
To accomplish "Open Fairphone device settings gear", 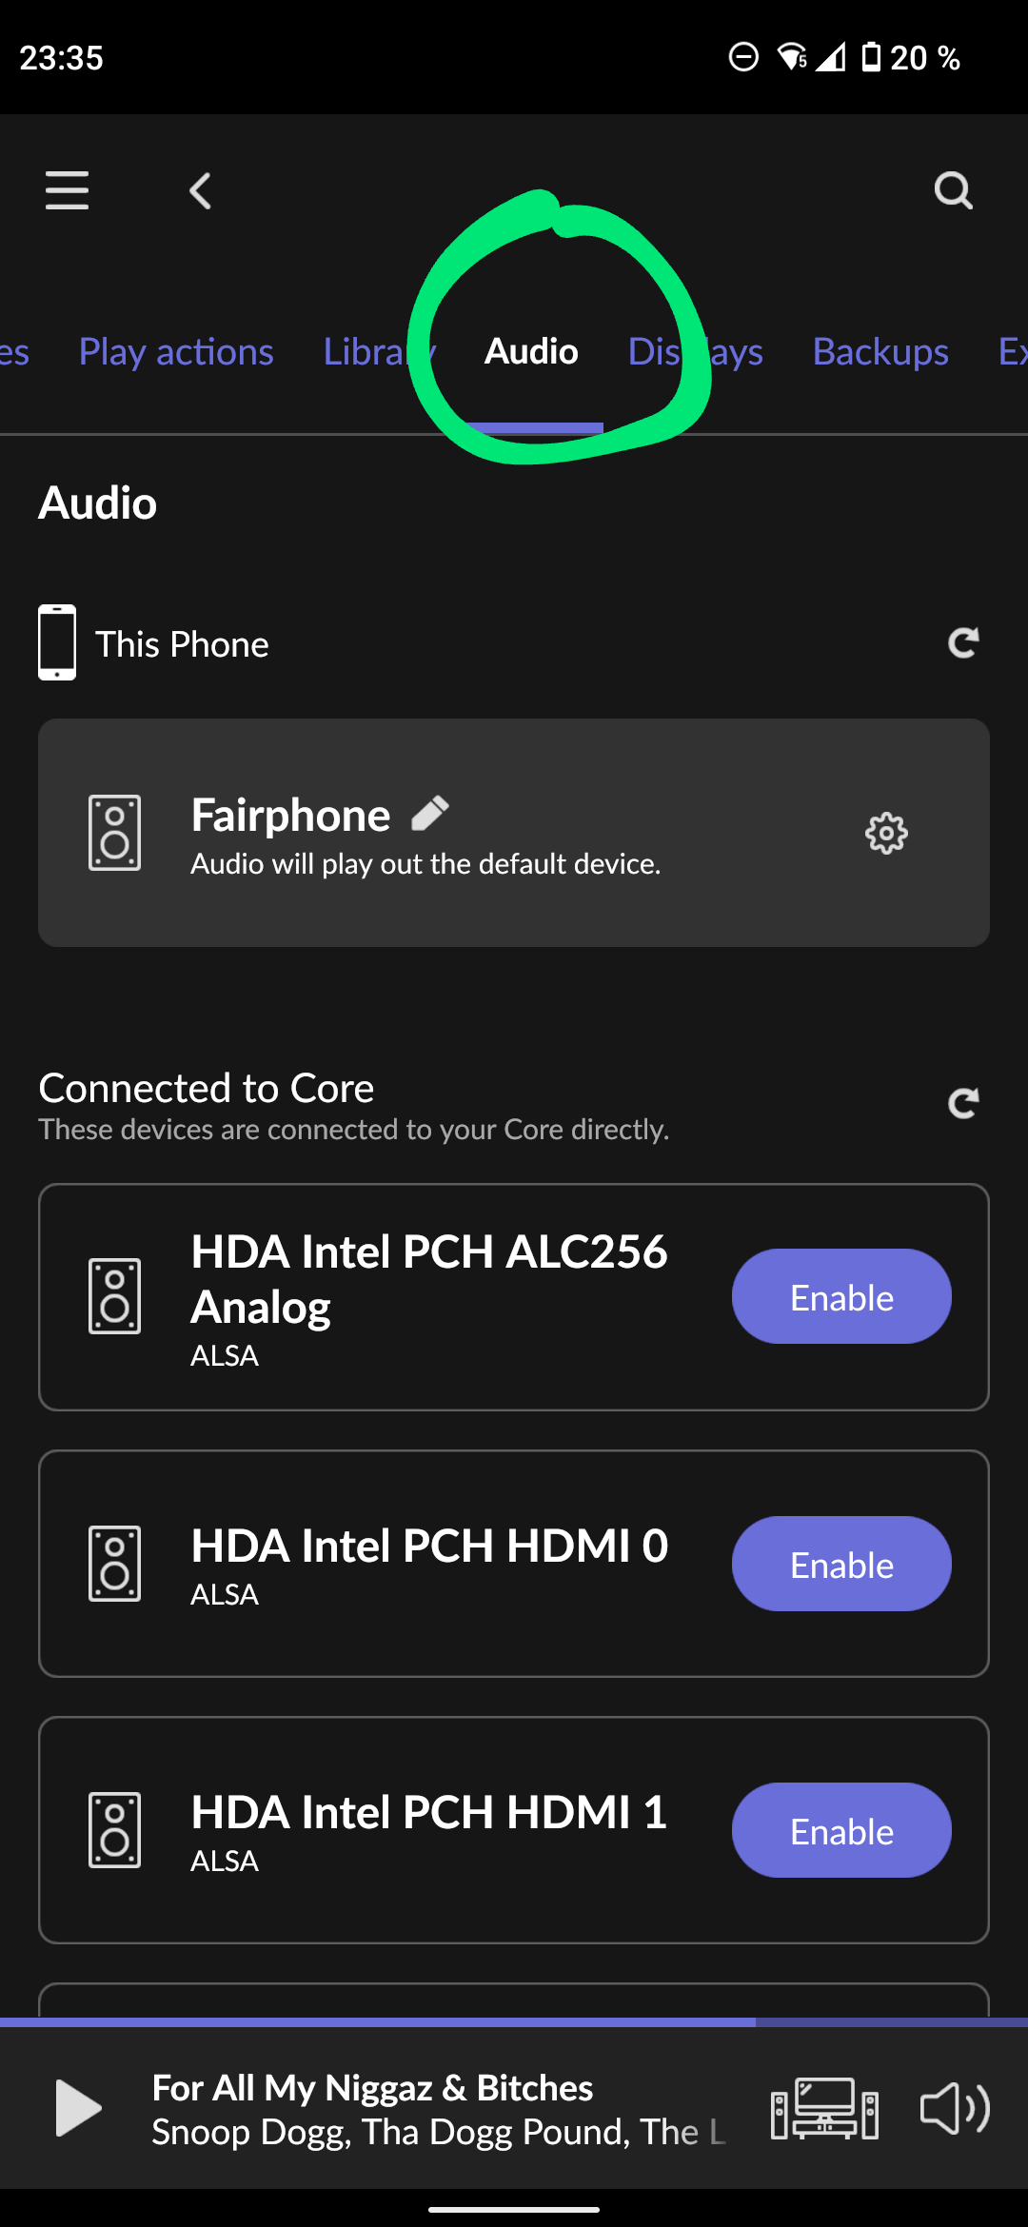I will 886,834.
